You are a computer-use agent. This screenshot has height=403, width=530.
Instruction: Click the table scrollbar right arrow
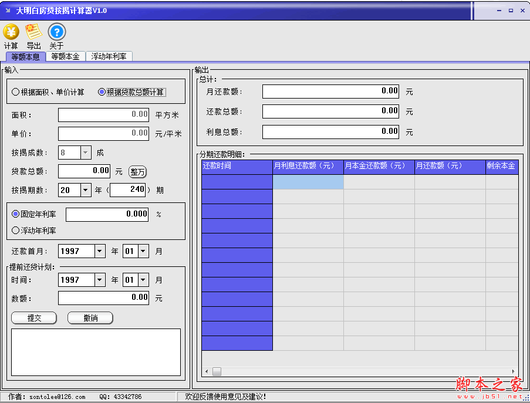(513, 371)
